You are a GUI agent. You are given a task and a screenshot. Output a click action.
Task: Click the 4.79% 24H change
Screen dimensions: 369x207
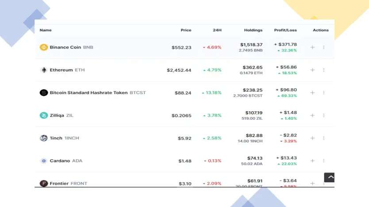point(212,70)
